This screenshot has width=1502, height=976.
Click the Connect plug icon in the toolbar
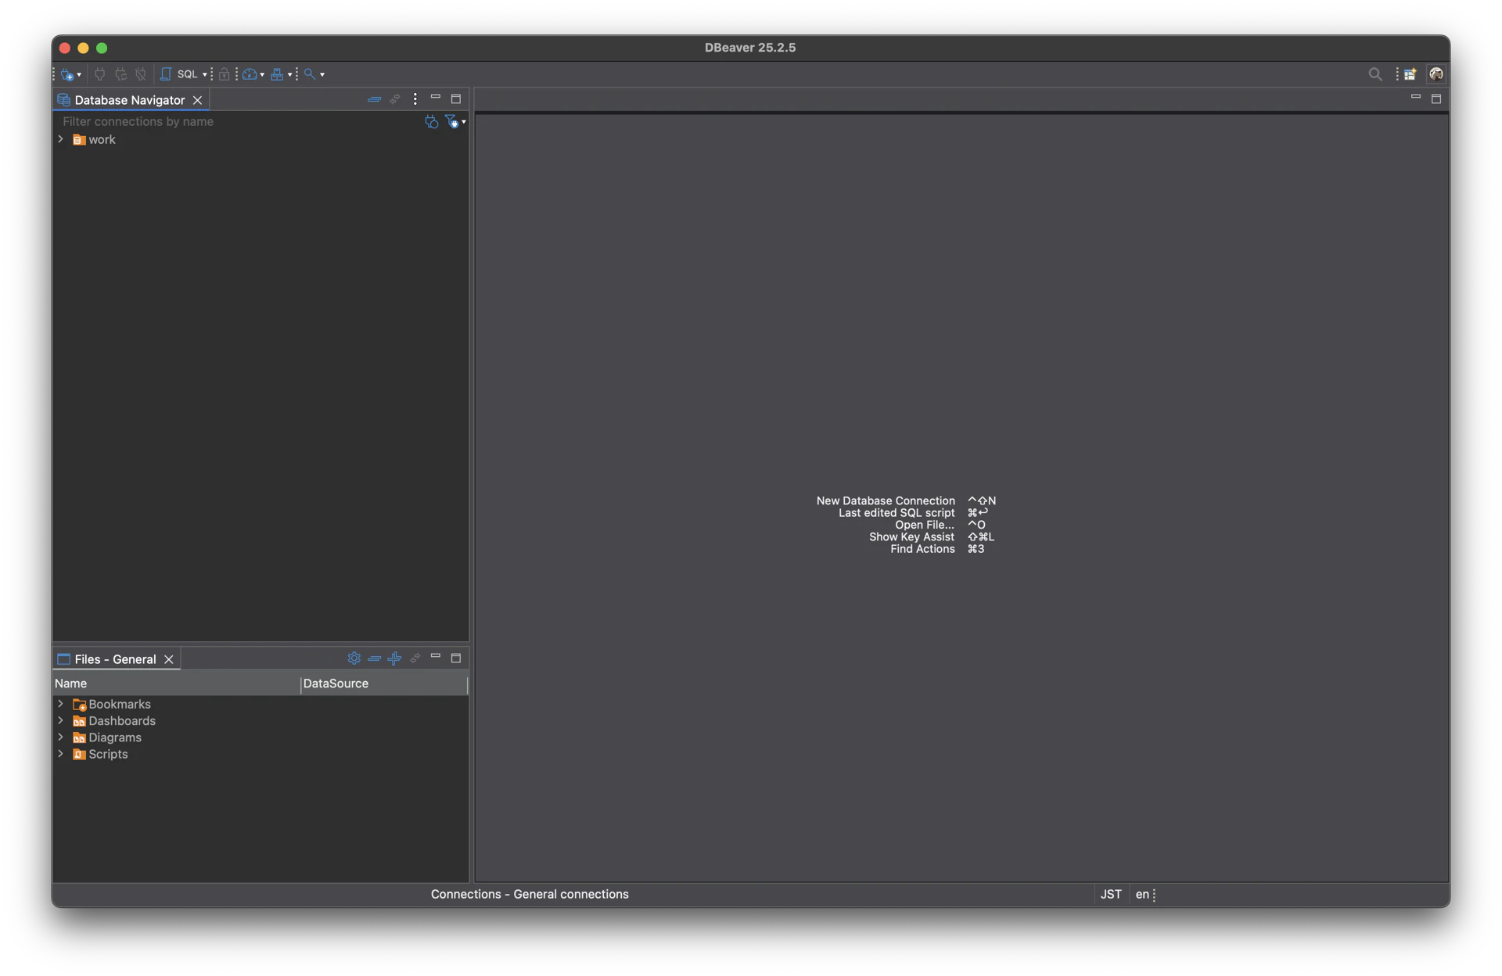click(x=99, y=74)
